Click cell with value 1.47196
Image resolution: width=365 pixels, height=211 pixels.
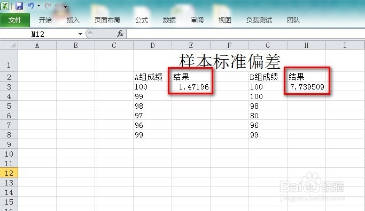[191, 87]
